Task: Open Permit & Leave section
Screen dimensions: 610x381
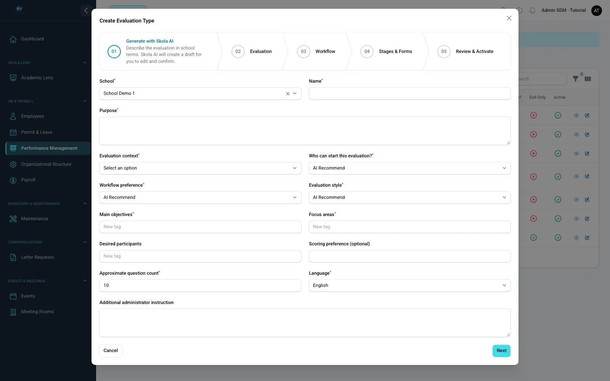Action: point(48,132)
